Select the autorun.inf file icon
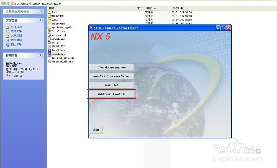 [x=49, y=35]
